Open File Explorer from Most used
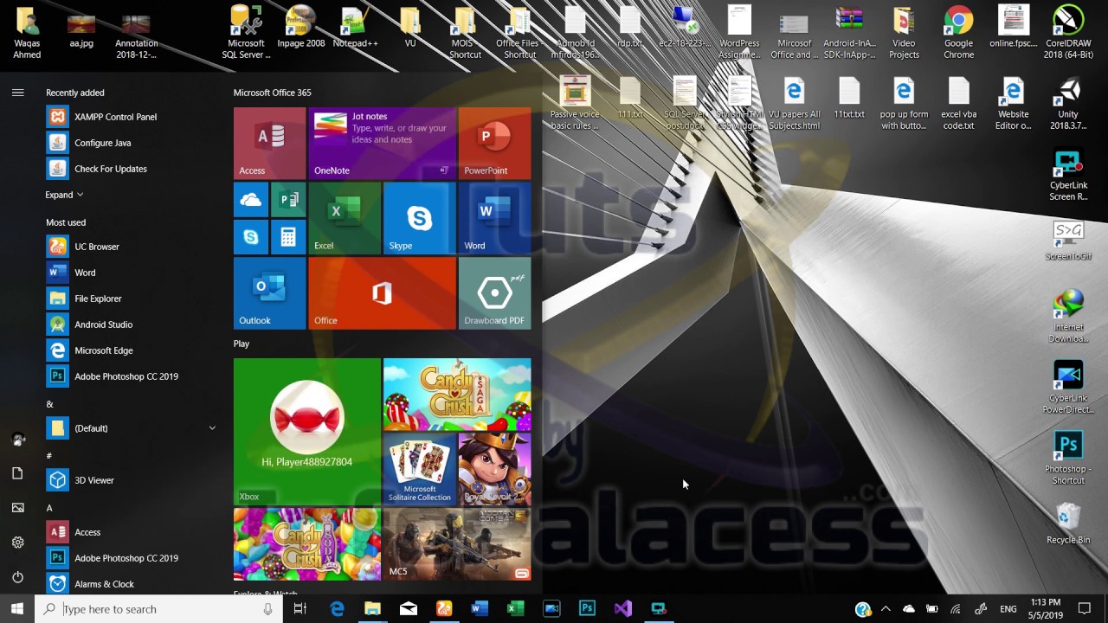 tap(132, 299)
